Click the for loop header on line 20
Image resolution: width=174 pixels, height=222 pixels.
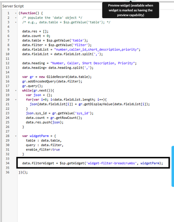(x=66, y=100)
